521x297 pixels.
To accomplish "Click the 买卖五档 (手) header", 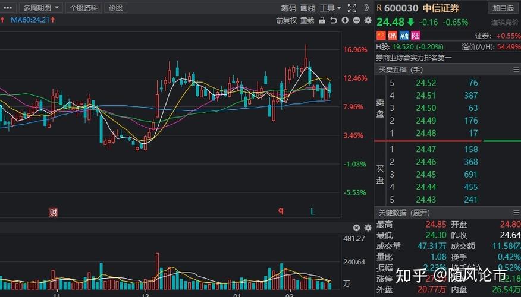I will (401, 69).
